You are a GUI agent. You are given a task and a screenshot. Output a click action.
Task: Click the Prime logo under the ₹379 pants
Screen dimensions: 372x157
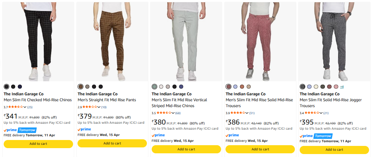click(84, 129)
